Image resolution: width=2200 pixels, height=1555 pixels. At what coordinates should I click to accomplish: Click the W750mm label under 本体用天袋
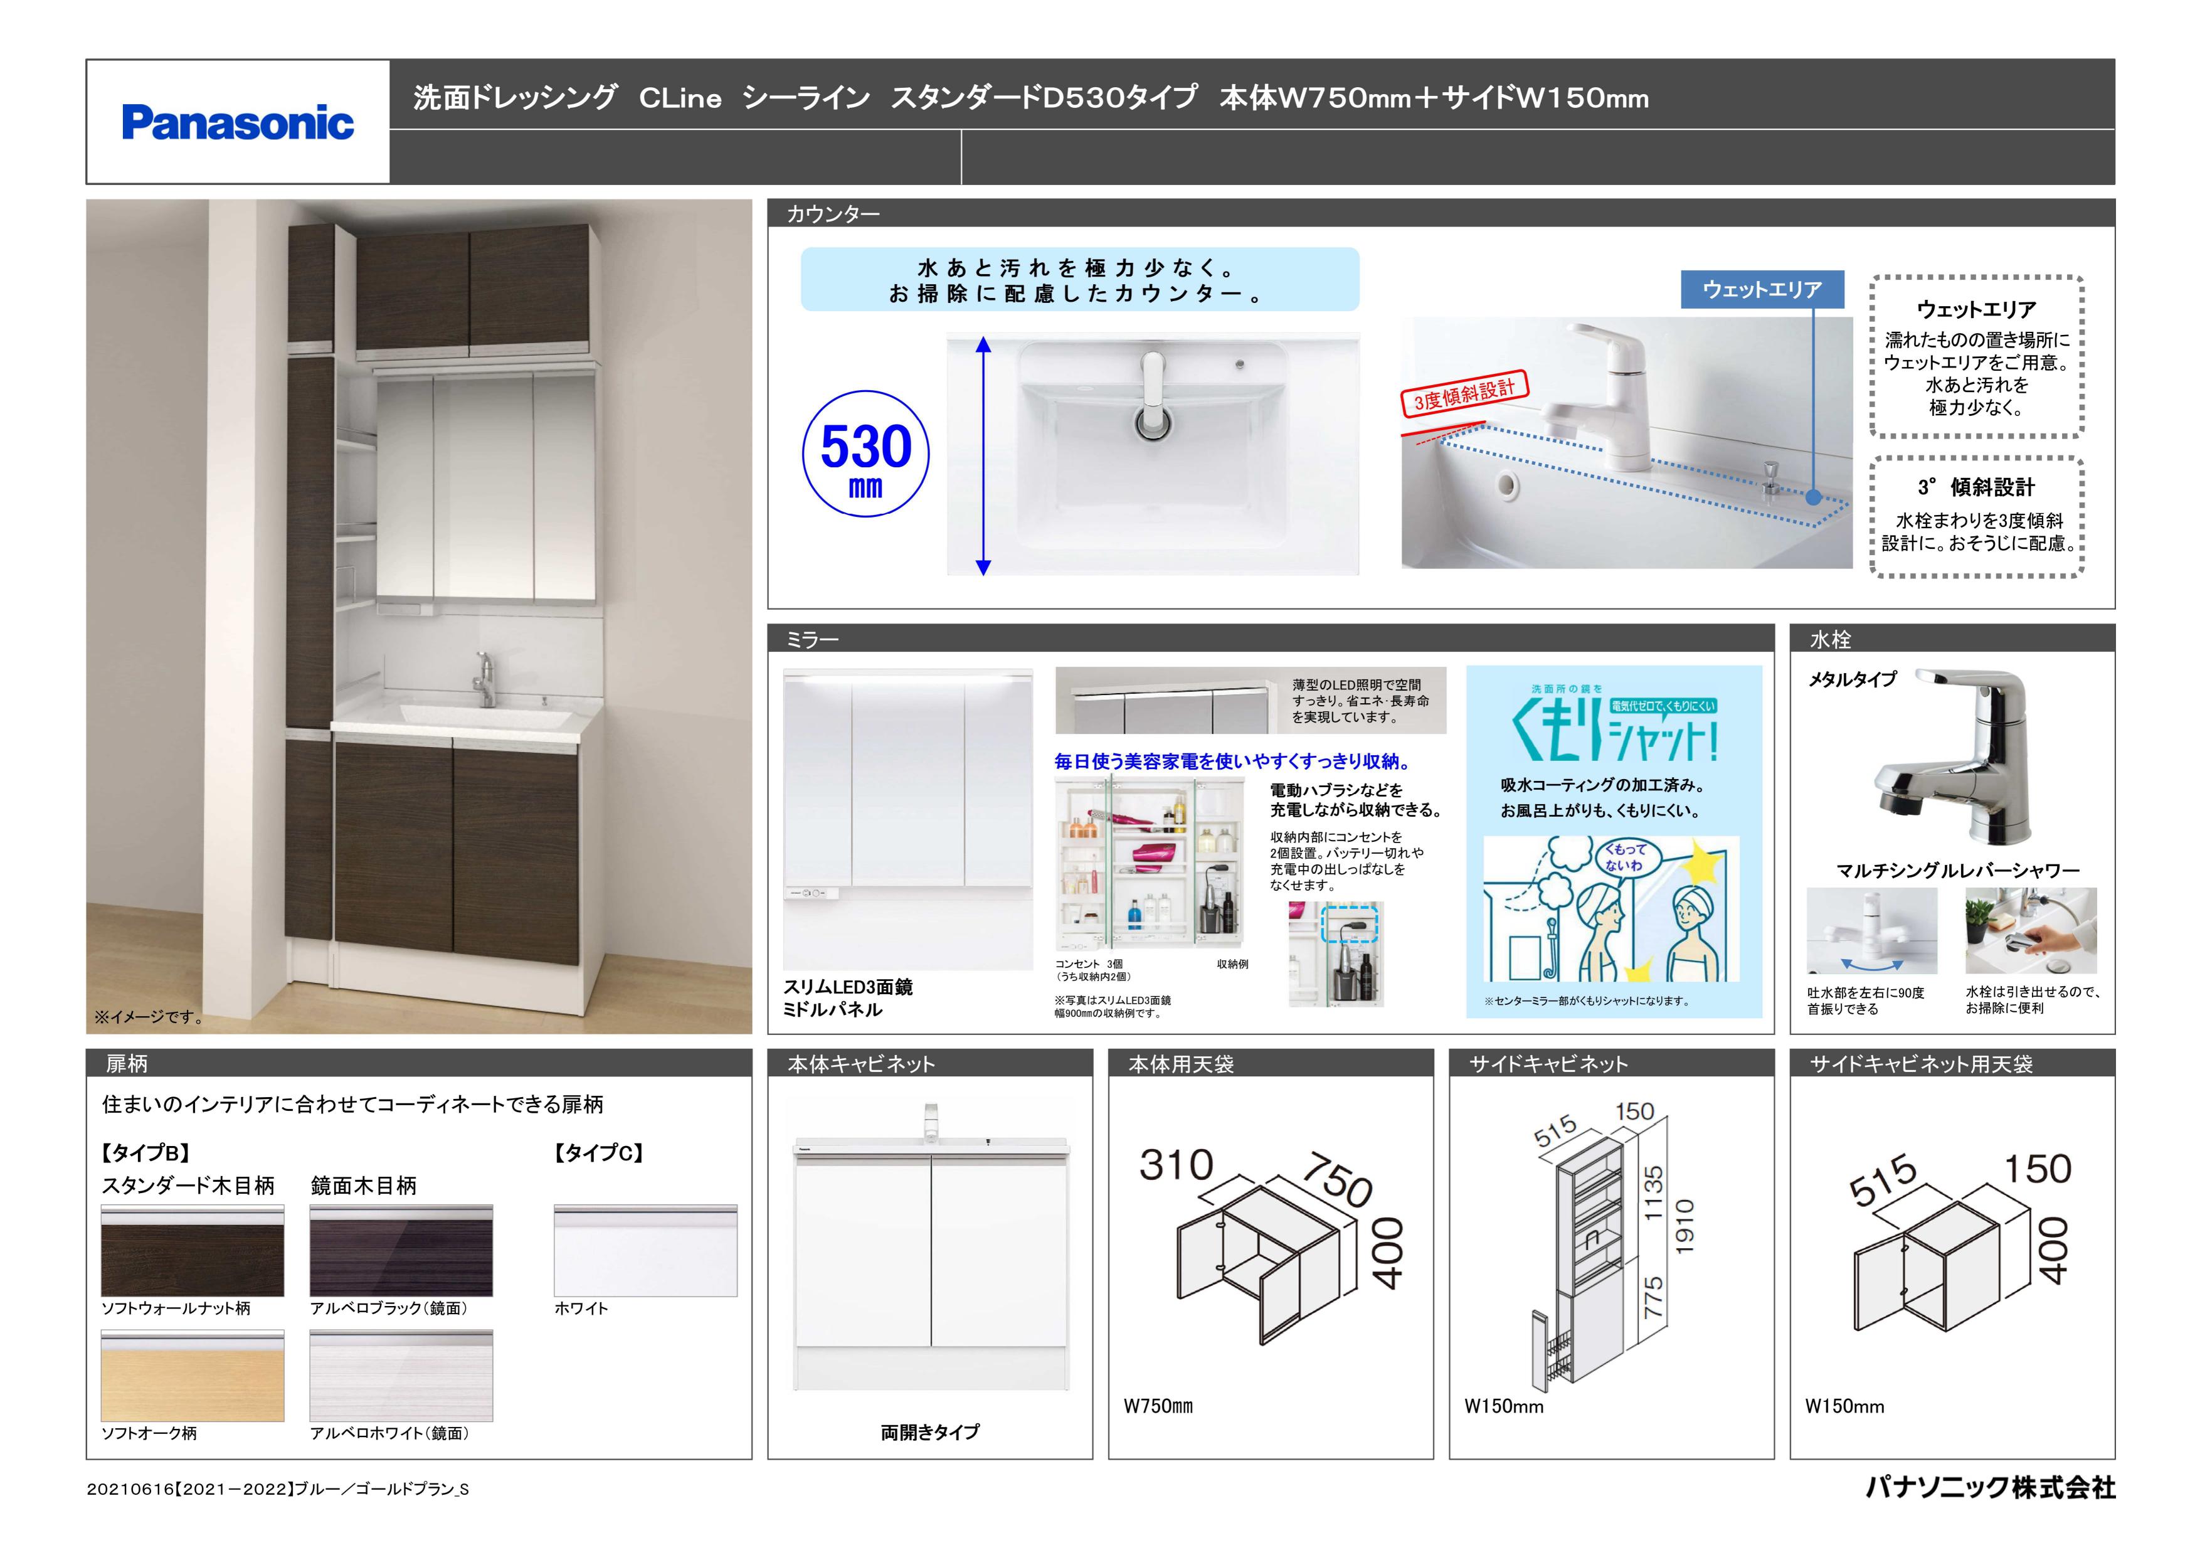[1158, 1408]
